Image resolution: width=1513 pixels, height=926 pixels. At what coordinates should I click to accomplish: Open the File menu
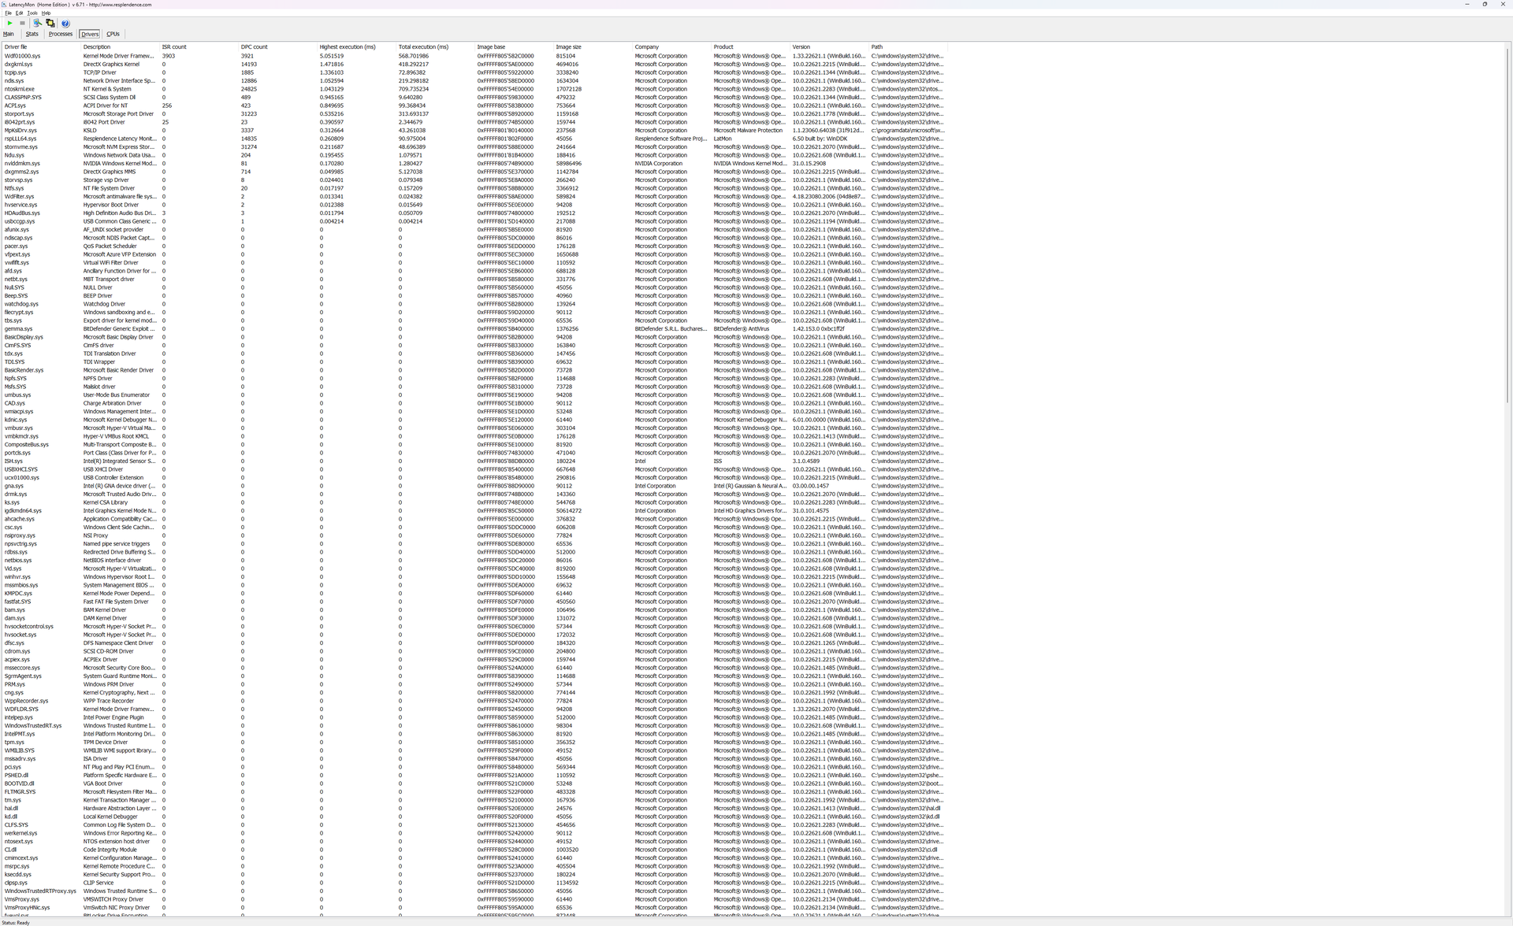click(x=8, y=13)
